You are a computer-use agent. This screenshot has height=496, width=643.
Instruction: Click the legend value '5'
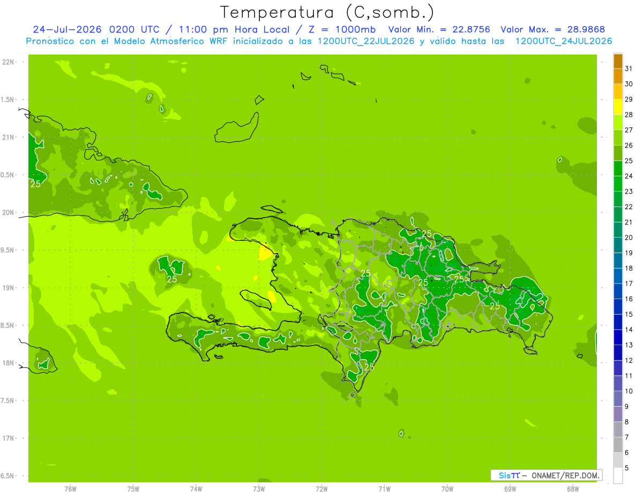click(x=627, y=468)
